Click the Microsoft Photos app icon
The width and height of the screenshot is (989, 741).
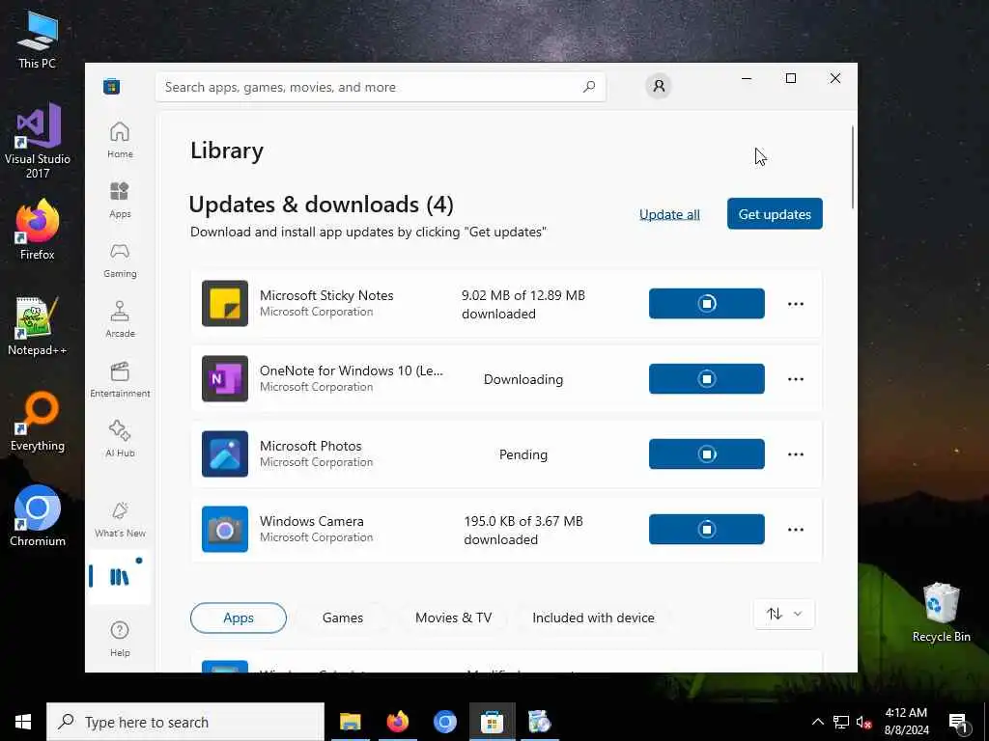(224, 454)
